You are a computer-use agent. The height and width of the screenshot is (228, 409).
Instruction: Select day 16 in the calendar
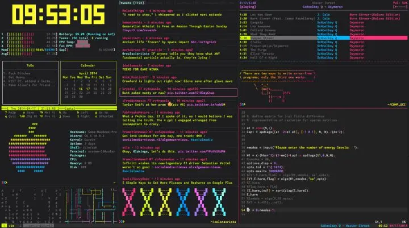pos(81,89)
